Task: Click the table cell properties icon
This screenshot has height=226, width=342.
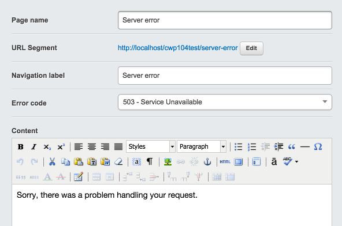Action: click(x=110, y=177)
